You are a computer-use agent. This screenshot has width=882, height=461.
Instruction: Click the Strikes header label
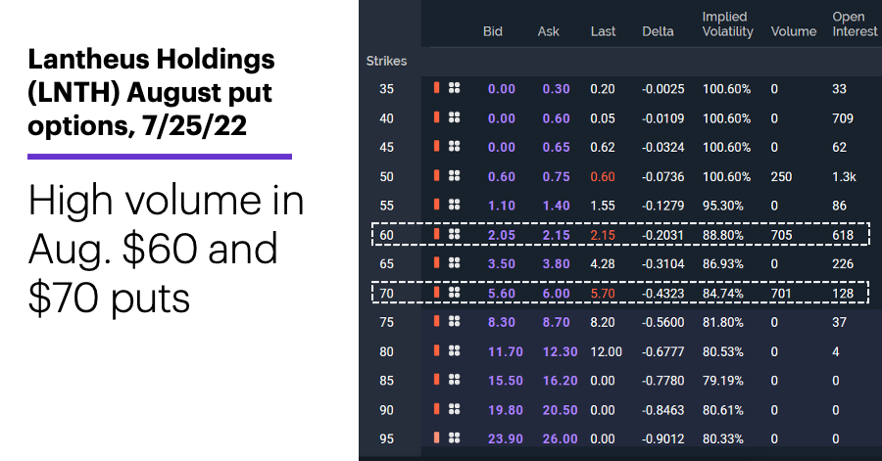(x=386, y=61)
